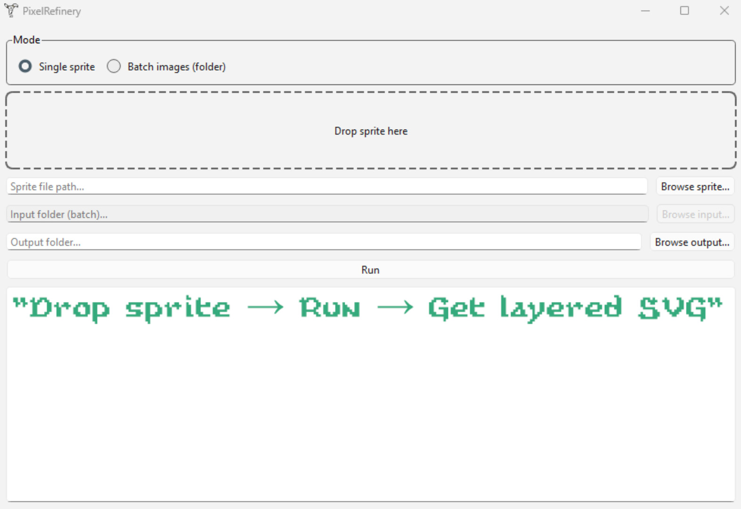This screenshot has height=509, width=741.
Task: Click the green arrow before 'Get layered SVG'
Action: click(x=395, y=308)
